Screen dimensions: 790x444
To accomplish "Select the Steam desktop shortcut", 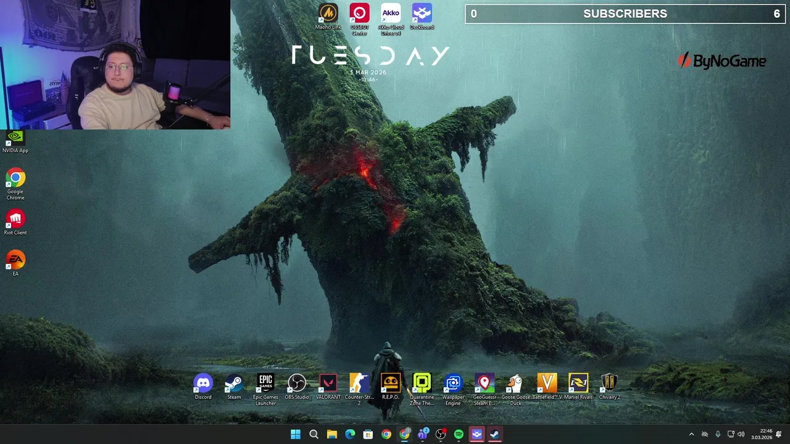I will pos(234,387).
